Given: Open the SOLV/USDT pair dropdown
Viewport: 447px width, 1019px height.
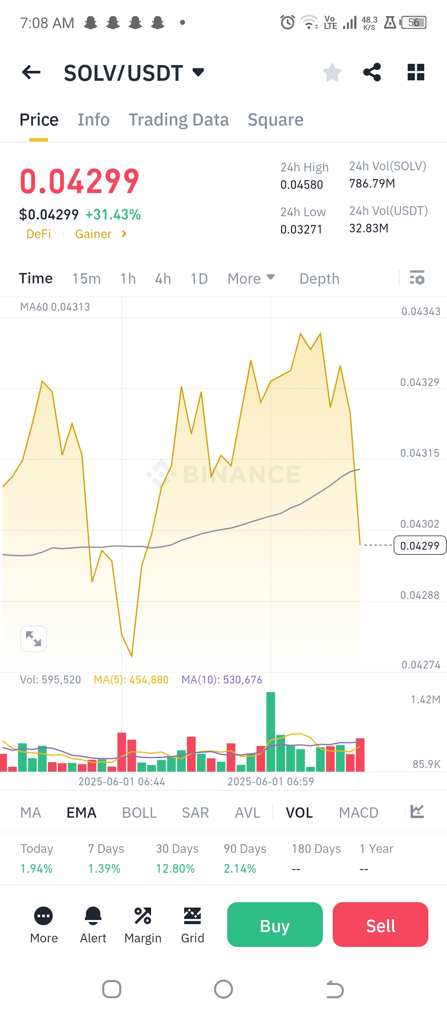Looking at the screenshot, I should [x=198, y=72].
